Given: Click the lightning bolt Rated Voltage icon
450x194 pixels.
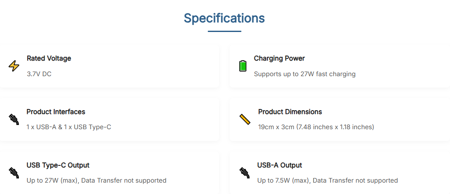Looking at the screenshot, I should pos(14,66).
